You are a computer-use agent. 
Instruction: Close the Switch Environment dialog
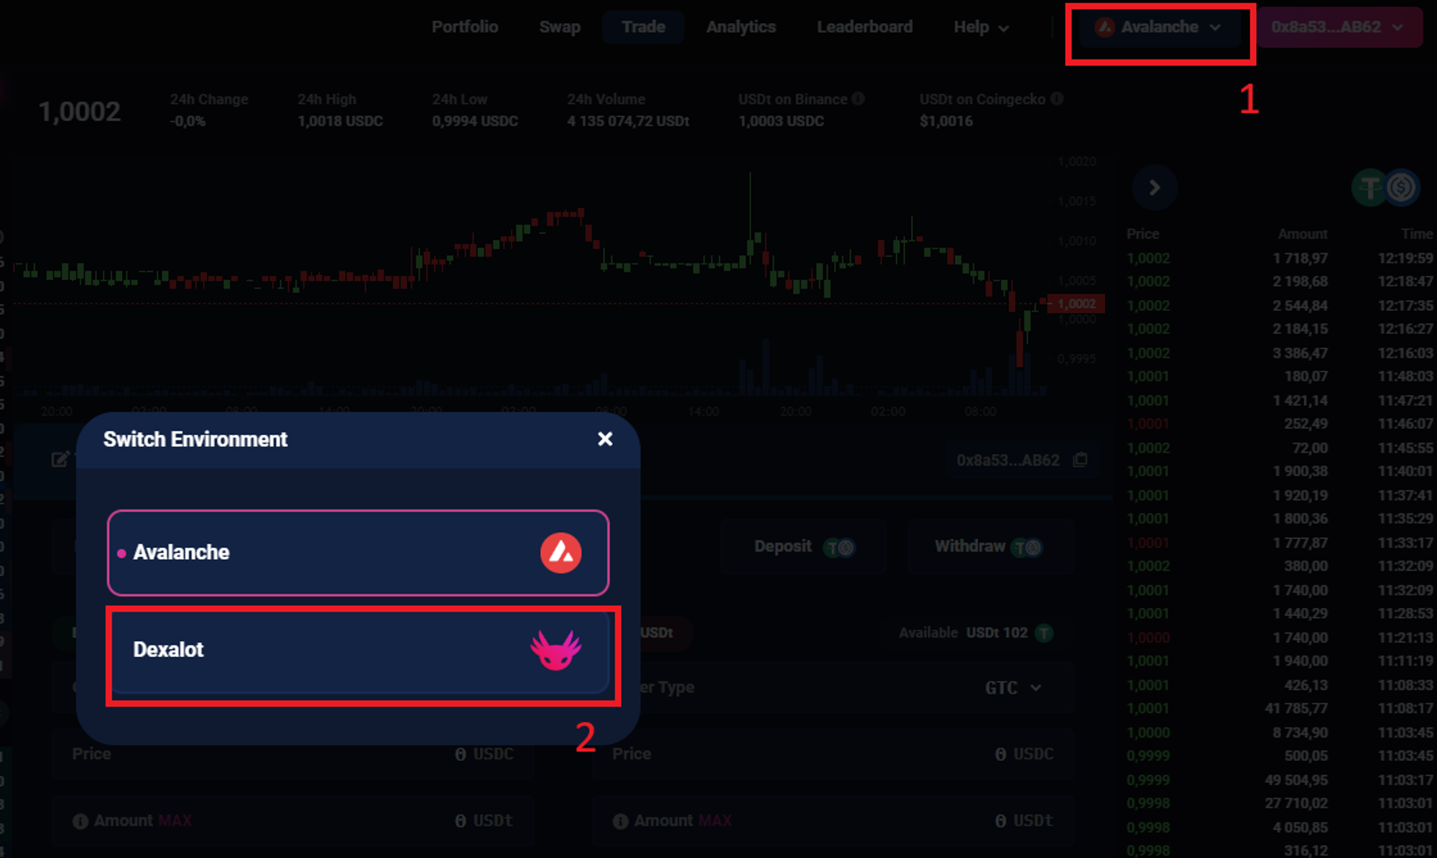[605, 439]
